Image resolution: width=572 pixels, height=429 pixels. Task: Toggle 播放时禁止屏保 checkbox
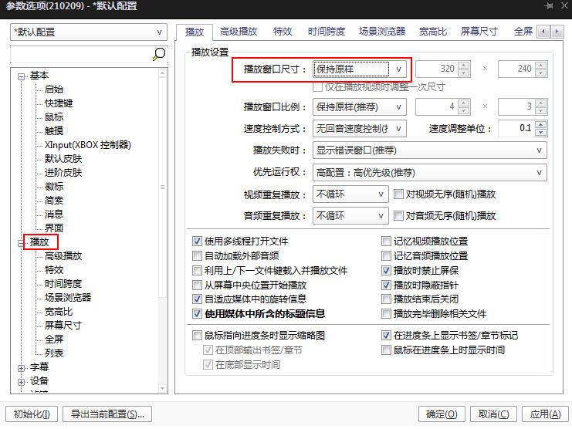point(386,270)
